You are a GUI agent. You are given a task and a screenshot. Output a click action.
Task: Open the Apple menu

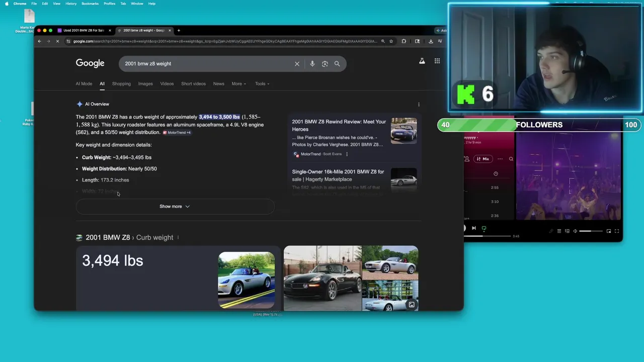7,4
